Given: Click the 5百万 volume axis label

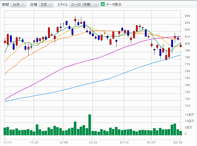Looking at the screenshot, I should tap(189, 127).
